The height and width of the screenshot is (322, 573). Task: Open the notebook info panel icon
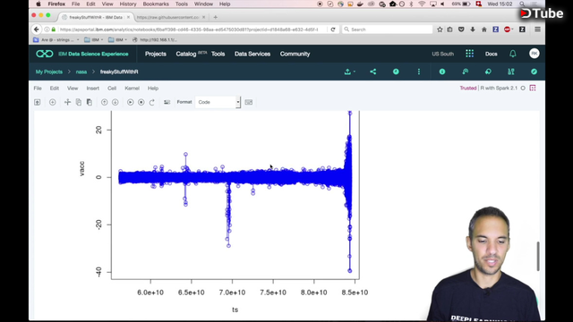coord(442,72)
